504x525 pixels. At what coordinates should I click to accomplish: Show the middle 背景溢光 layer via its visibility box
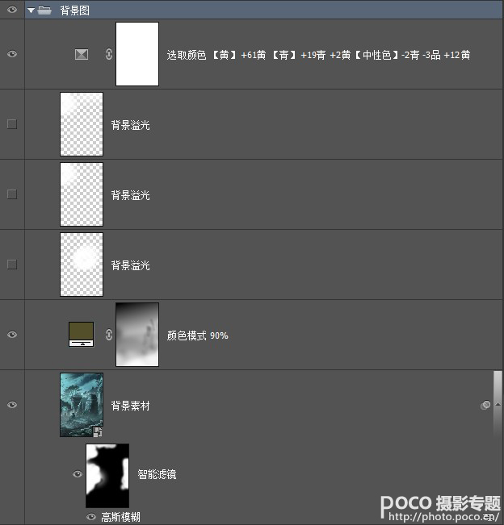(x=12, y=194)
